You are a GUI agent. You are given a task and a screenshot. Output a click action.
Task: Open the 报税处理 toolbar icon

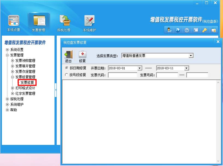[x=65, y=21]
